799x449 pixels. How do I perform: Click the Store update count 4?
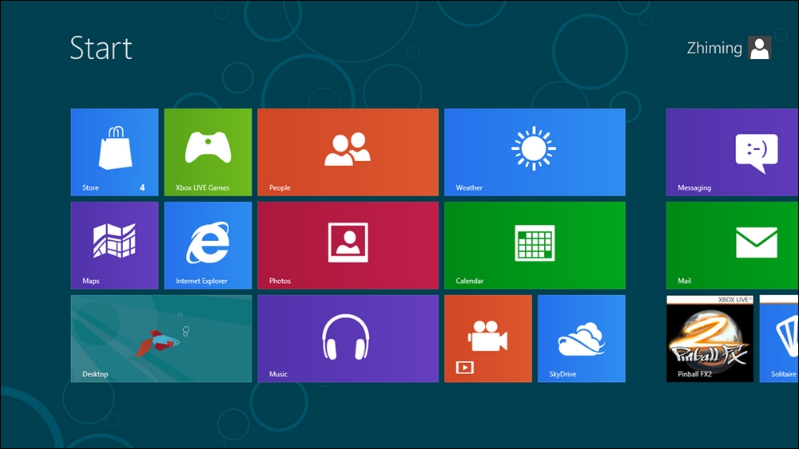(x=142, y=187)
